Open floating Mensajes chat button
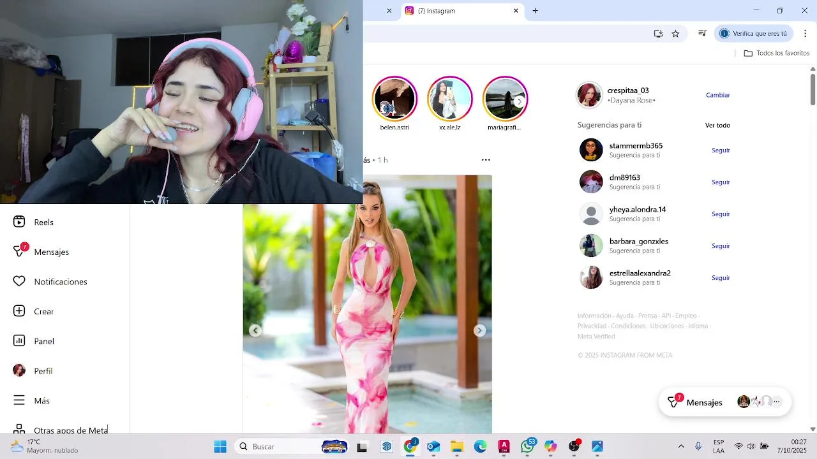The width and height of the screenshot is (817, 459). click(x=725, y=402)
